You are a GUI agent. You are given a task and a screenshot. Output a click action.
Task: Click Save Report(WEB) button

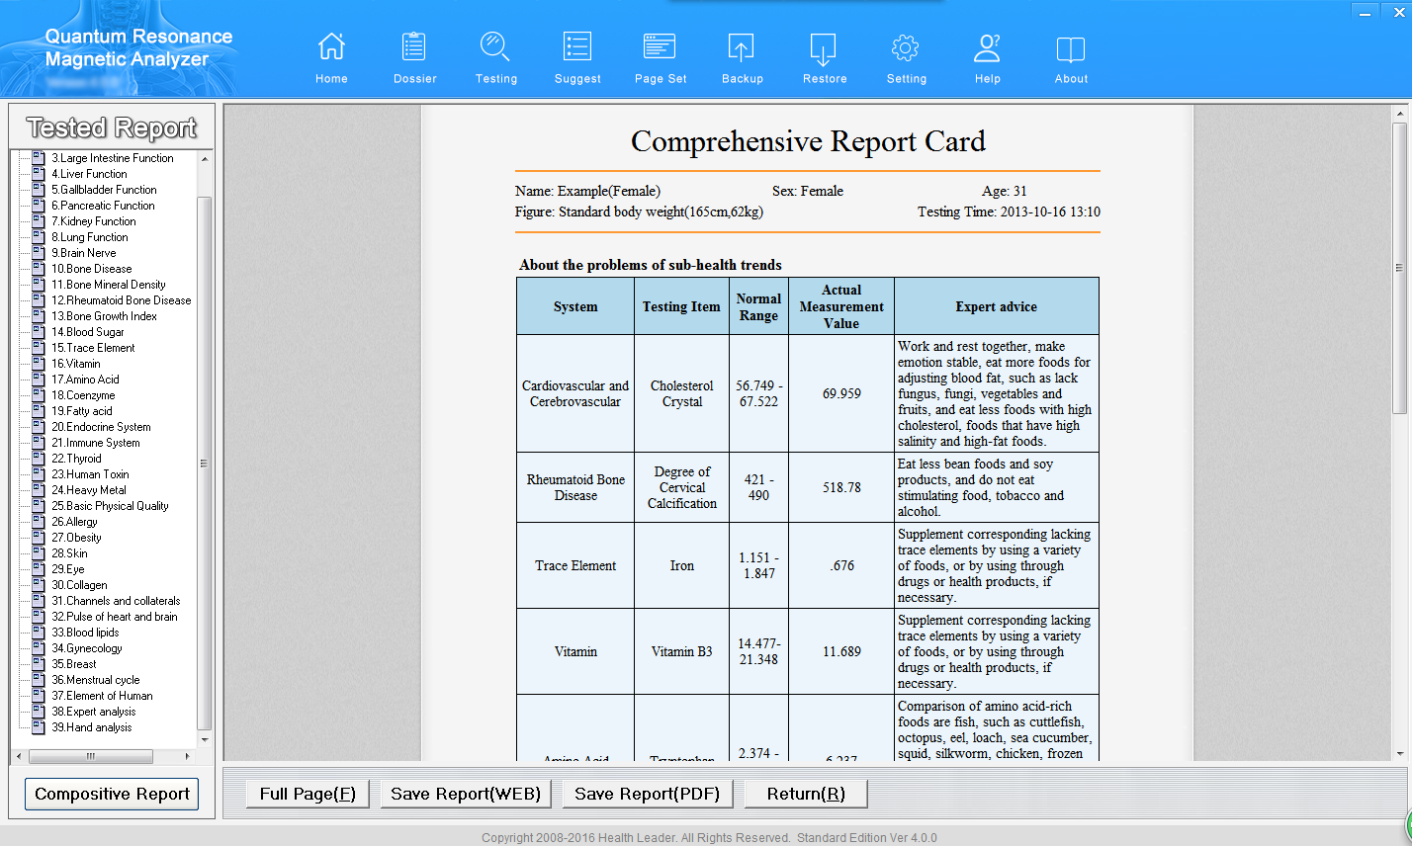point(466,794)
